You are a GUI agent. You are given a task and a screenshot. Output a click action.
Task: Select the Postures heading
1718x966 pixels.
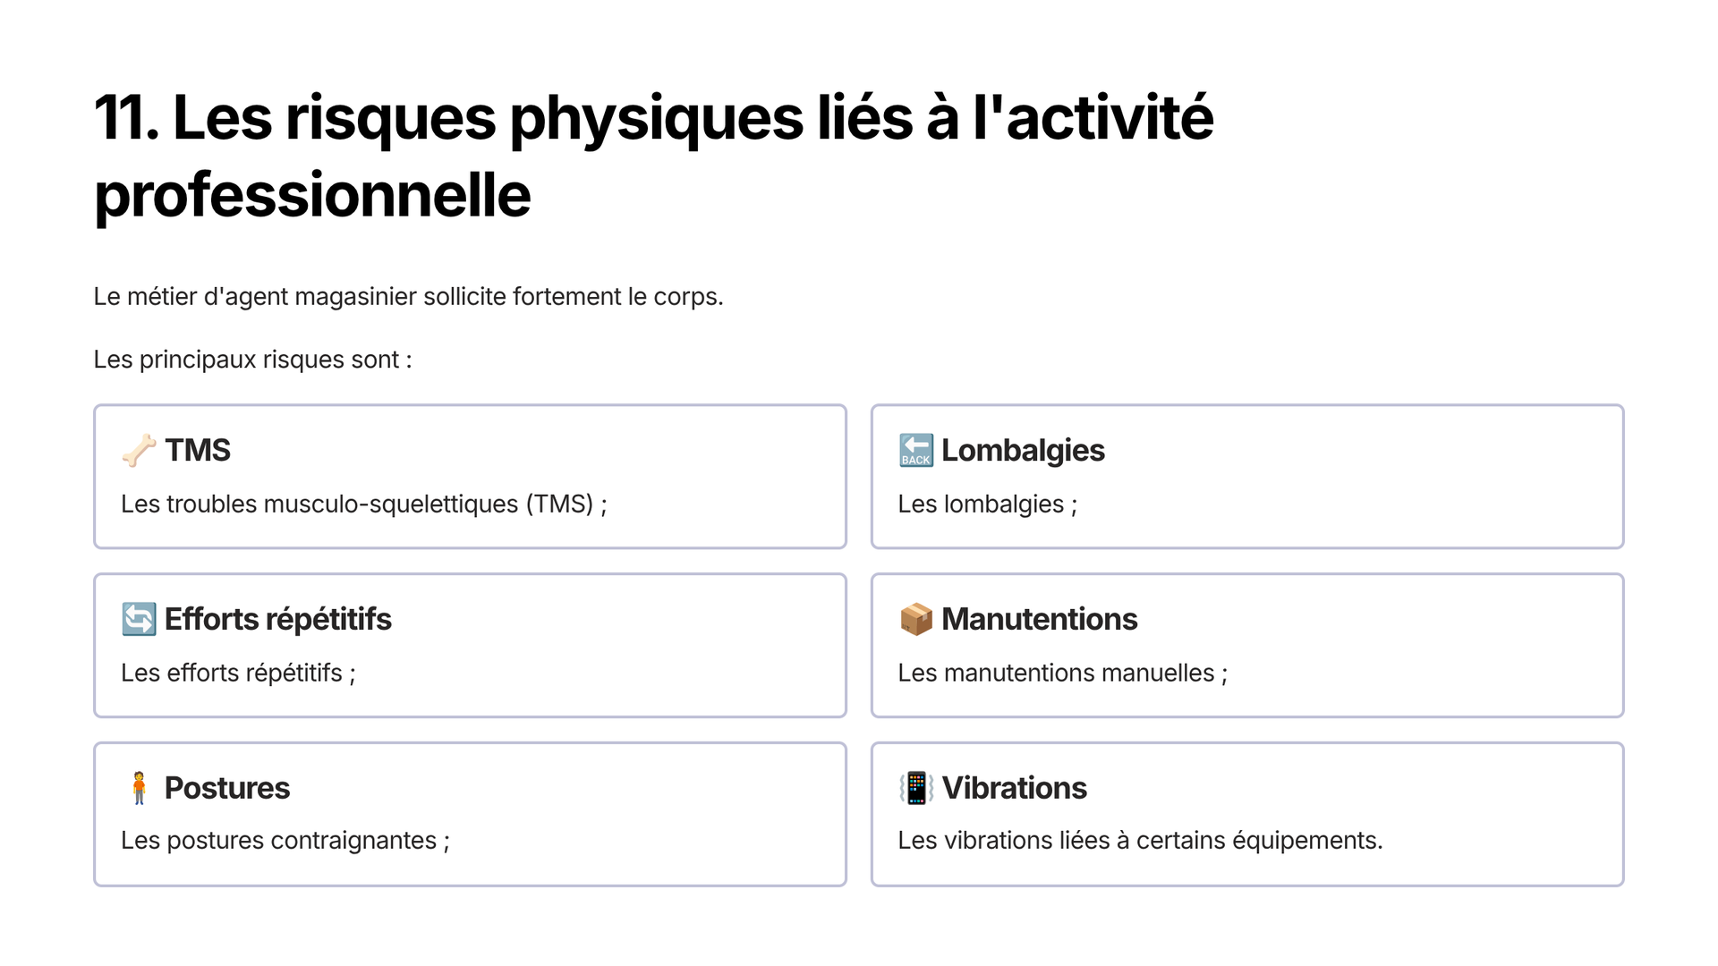(x=227, y=788)
